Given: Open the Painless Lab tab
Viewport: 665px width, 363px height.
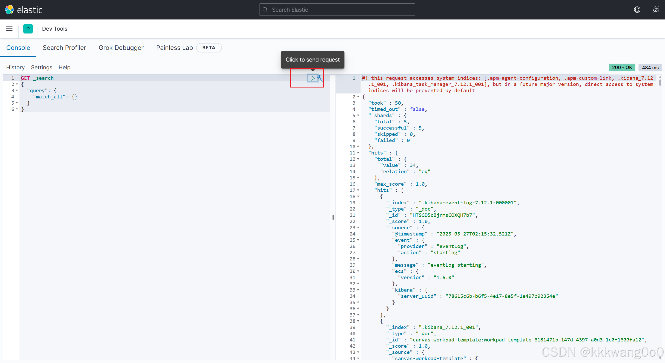Looking at the screenshot, I should [174, 48].
